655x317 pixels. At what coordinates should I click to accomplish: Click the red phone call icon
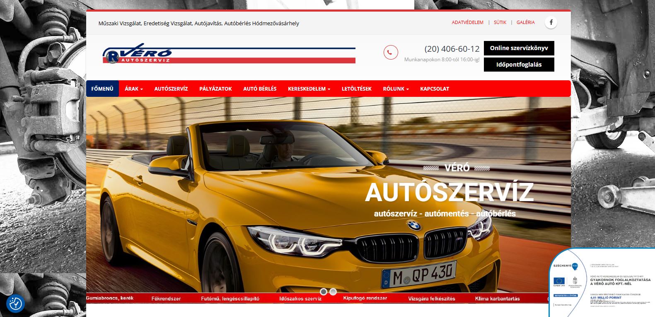click(x=390, y=53)
